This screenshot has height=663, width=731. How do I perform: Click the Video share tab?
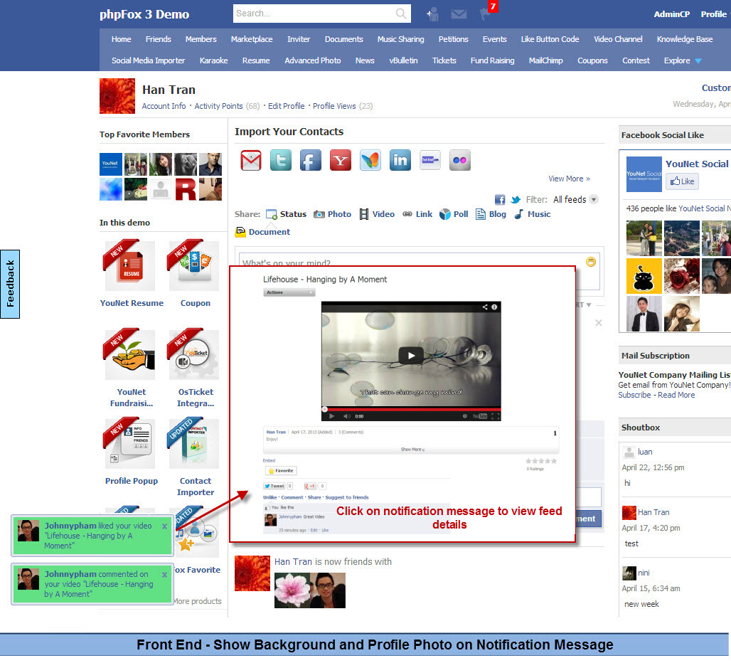(x=377, y=214)
